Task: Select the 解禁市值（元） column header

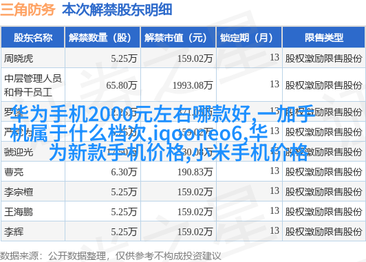Action: (178, 37)
